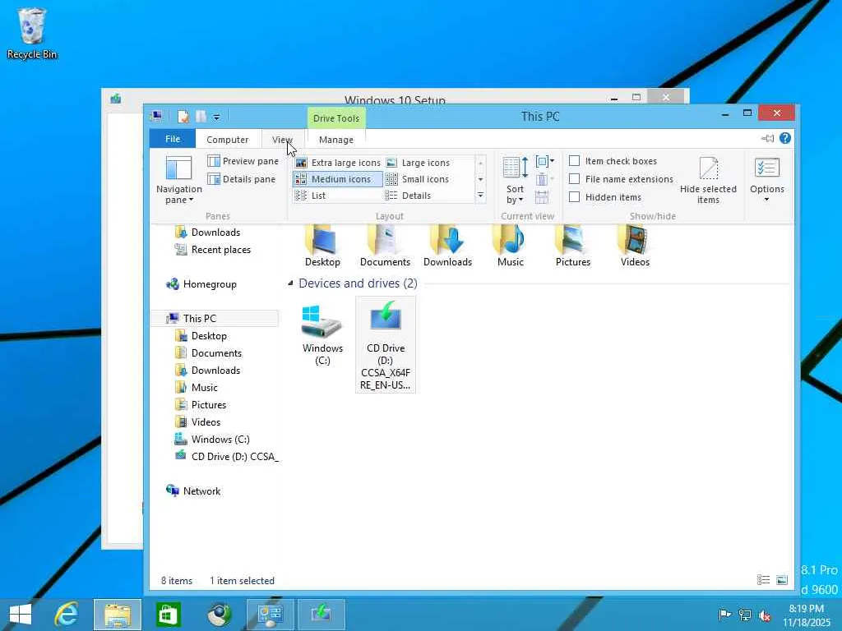Open the Options dropdown arrow
This screenshot has width=842, height=631.
click(x=767, y=200)
